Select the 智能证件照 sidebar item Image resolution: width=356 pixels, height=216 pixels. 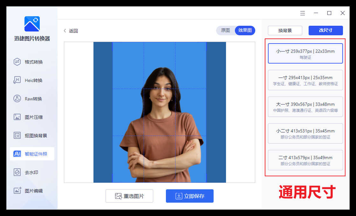tap(32, 154)
